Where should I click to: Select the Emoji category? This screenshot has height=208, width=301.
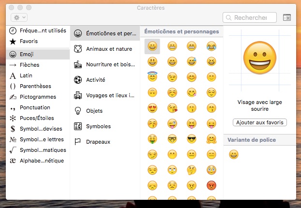click(38, 54)
